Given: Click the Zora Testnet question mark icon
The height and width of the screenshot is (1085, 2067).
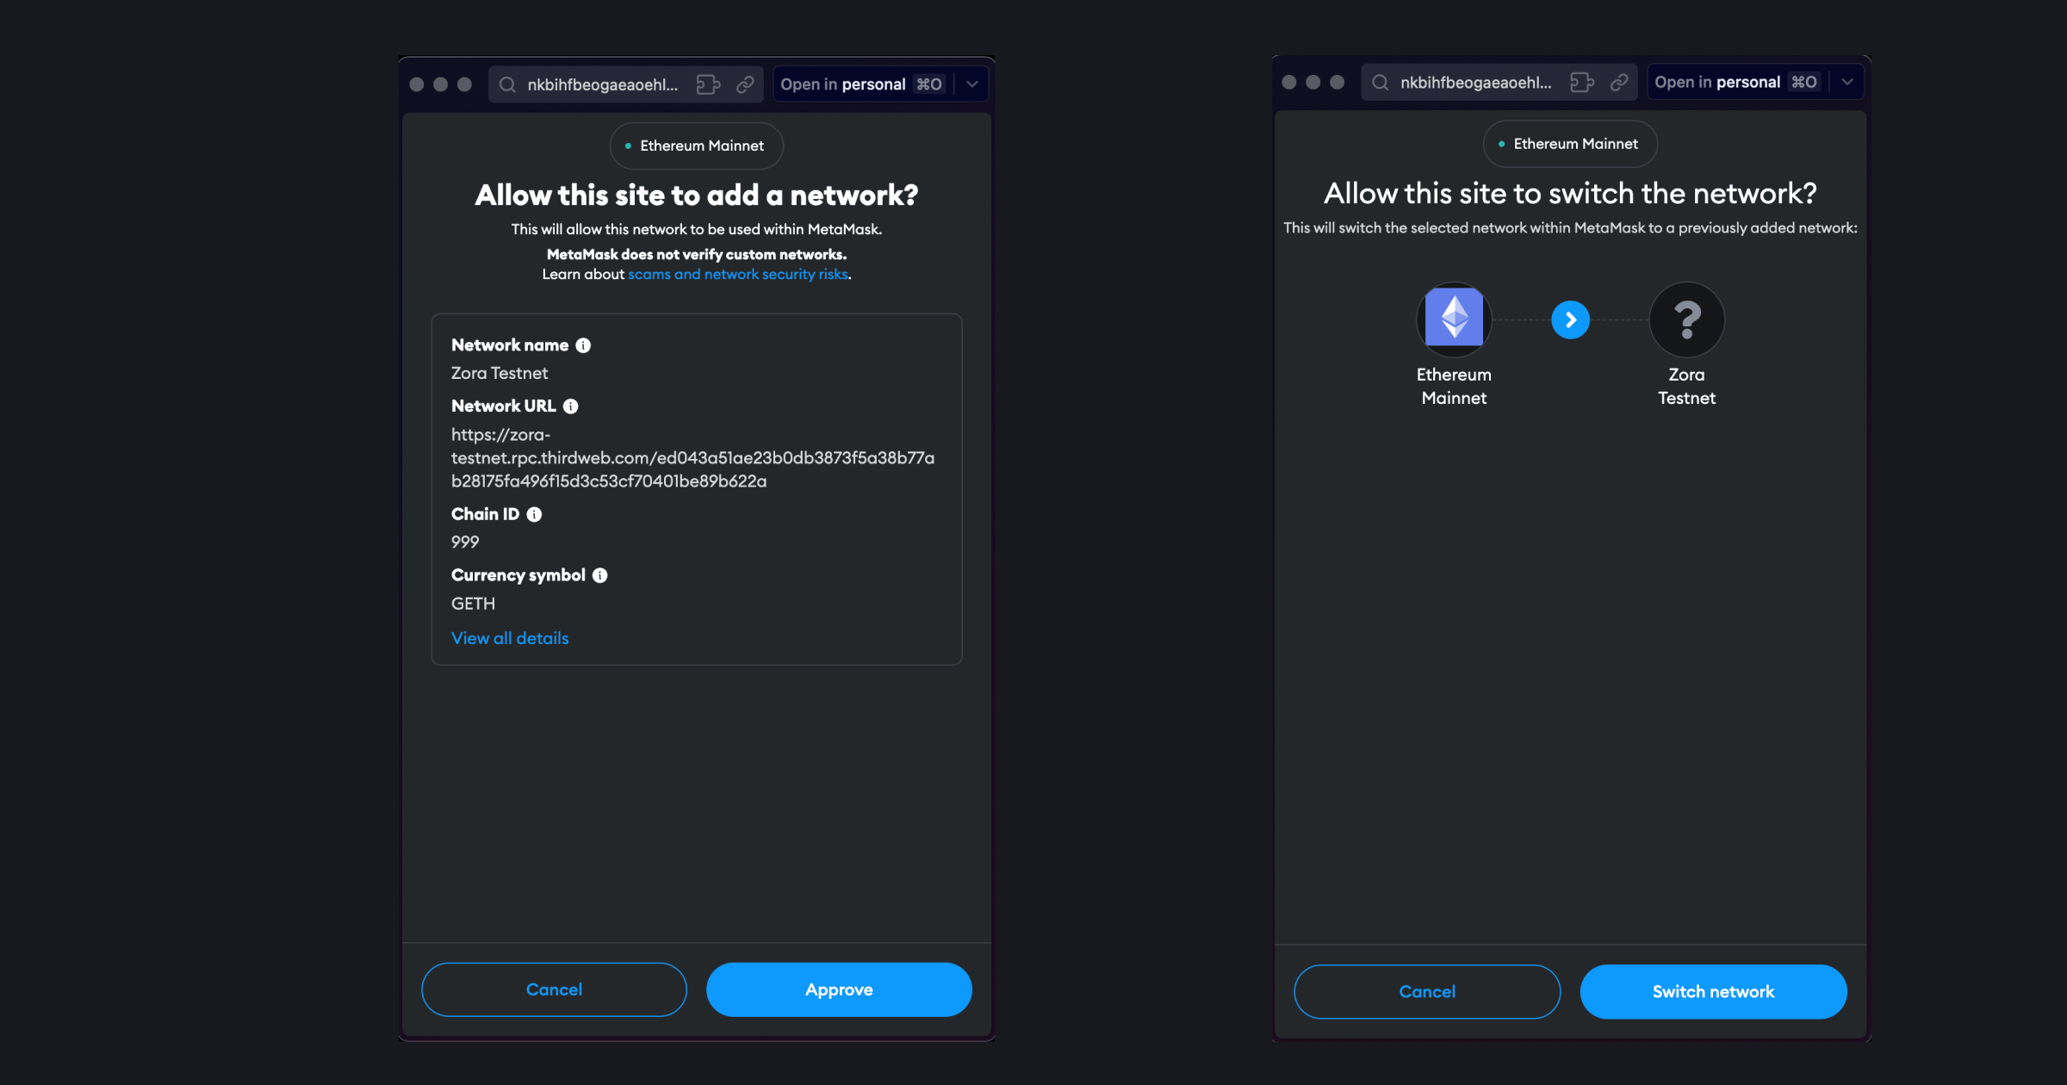Looking at the screenshot, I should (x=1686, y=319).
